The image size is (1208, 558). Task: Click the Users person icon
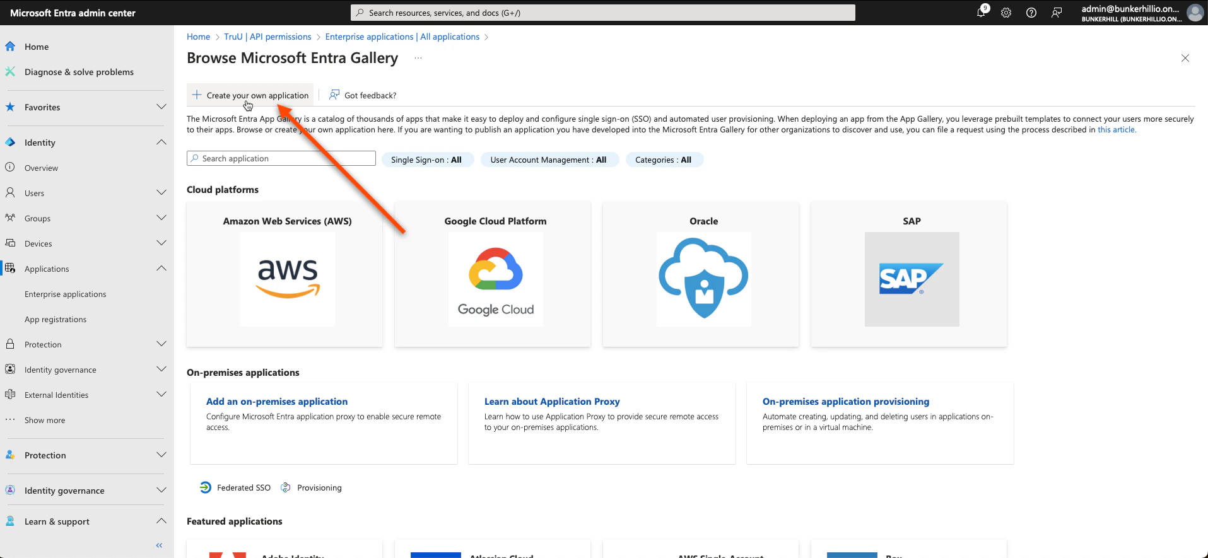10,192
